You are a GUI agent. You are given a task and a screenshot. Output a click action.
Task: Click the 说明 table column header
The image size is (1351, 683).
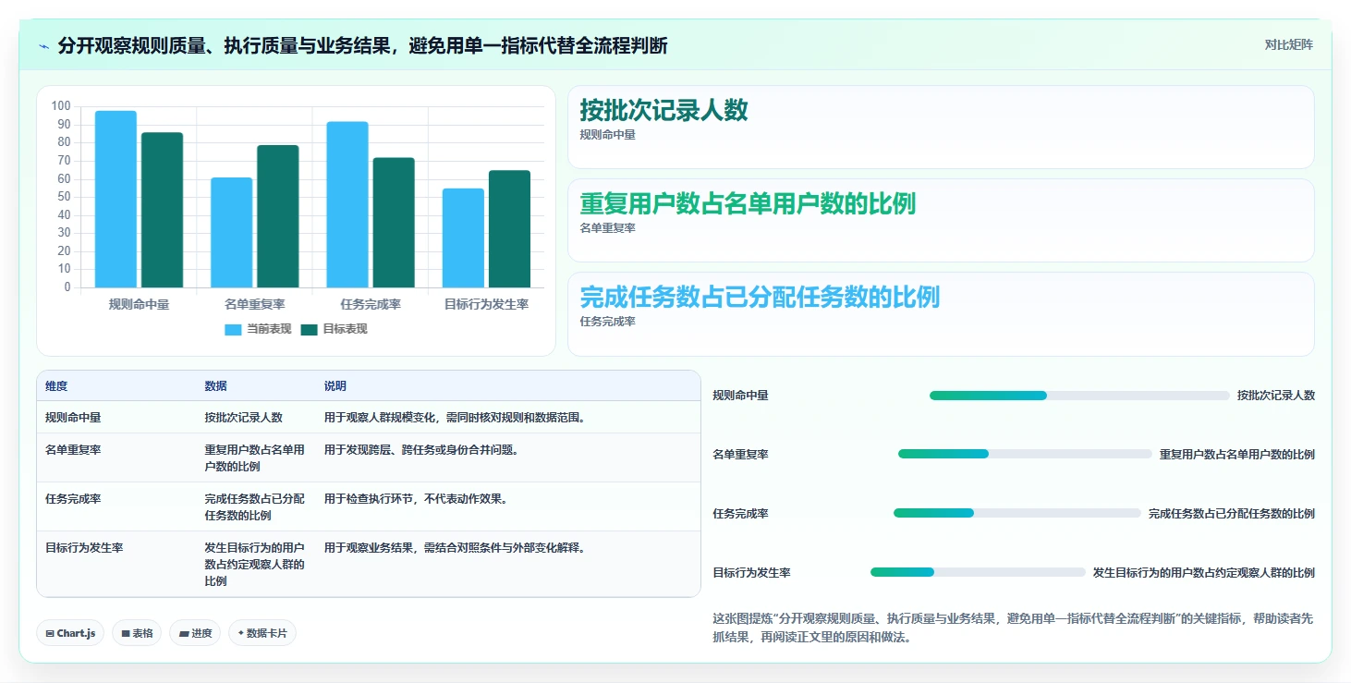(x=335, y=386)
